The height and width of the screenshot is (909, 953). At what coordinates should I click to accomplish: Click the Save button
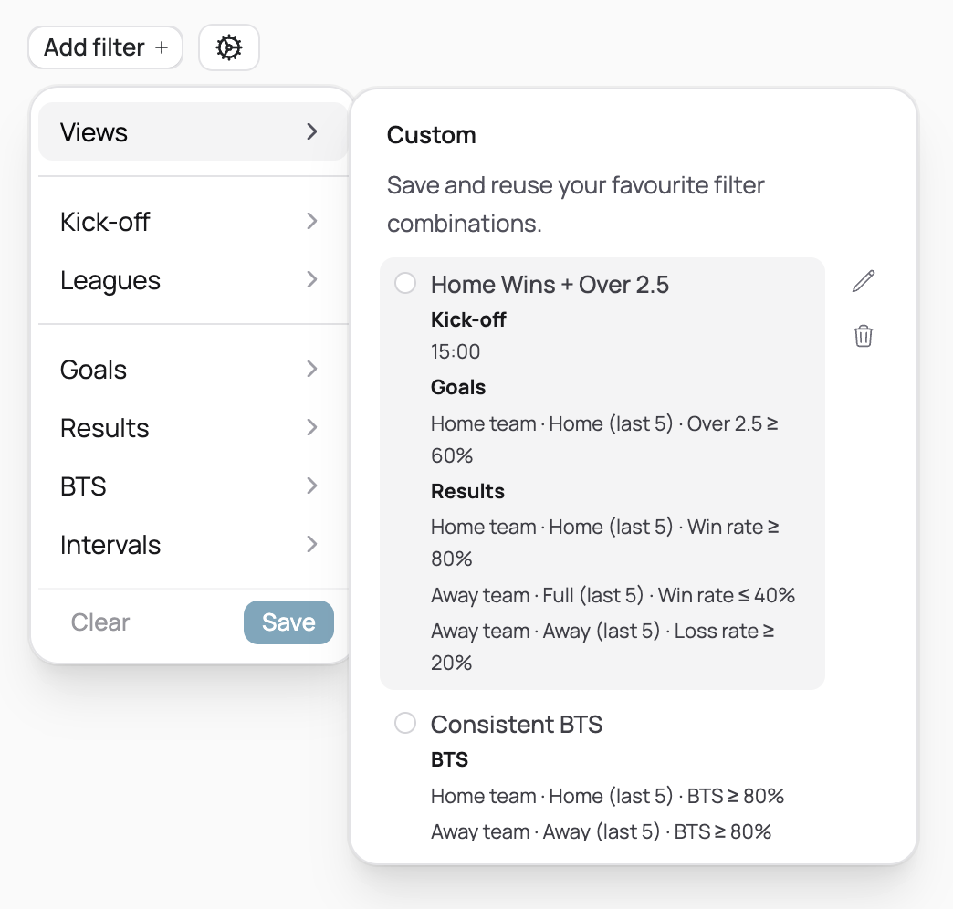[288, 622]
